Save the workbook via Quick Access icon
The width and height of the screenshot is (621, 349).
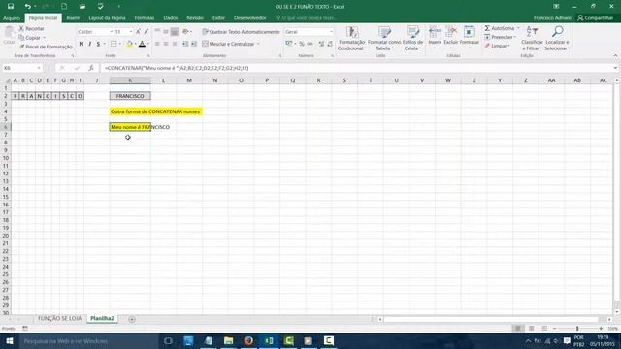tap(11, 7)
